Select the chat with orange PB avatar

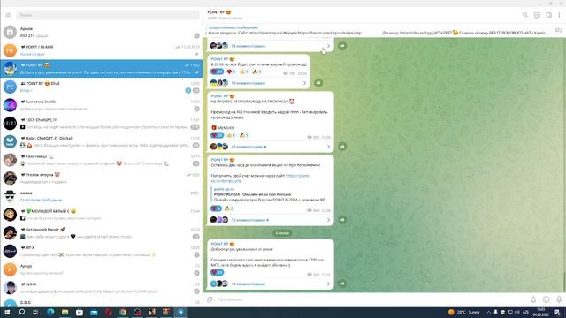(x=102, y=50)
